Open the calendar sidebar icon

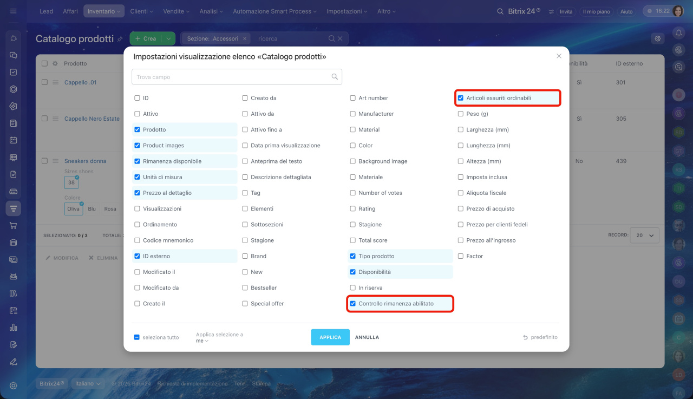(14, 140)
